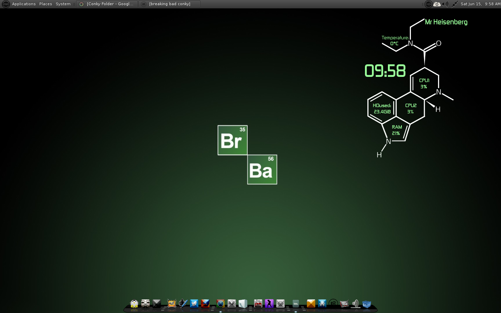Click the blue home folder dock icon
The width and height of the screenshot is (501, 313).
[322, 304]
